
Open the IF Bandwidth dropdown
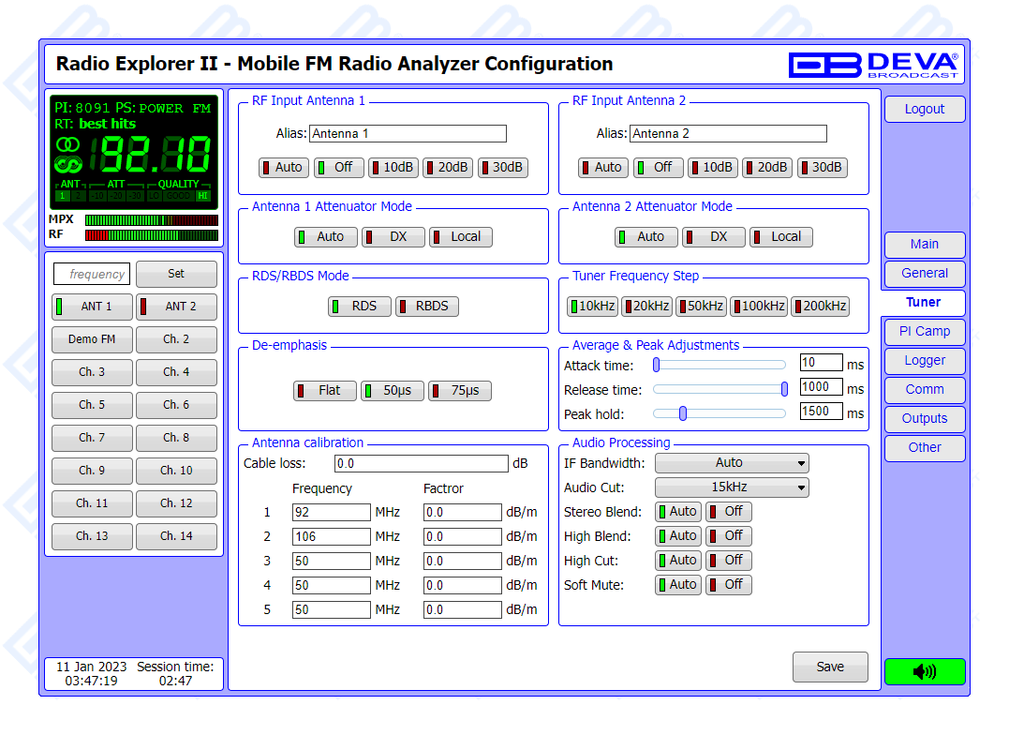731,463
